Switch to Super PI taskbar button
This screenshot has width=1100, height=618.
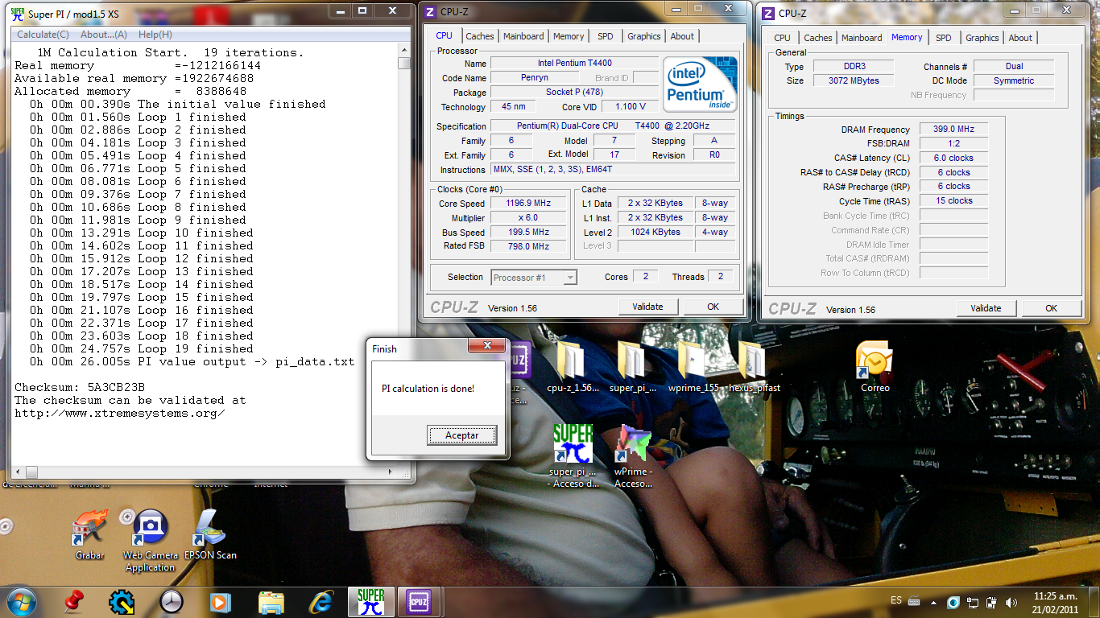(371, 601)
